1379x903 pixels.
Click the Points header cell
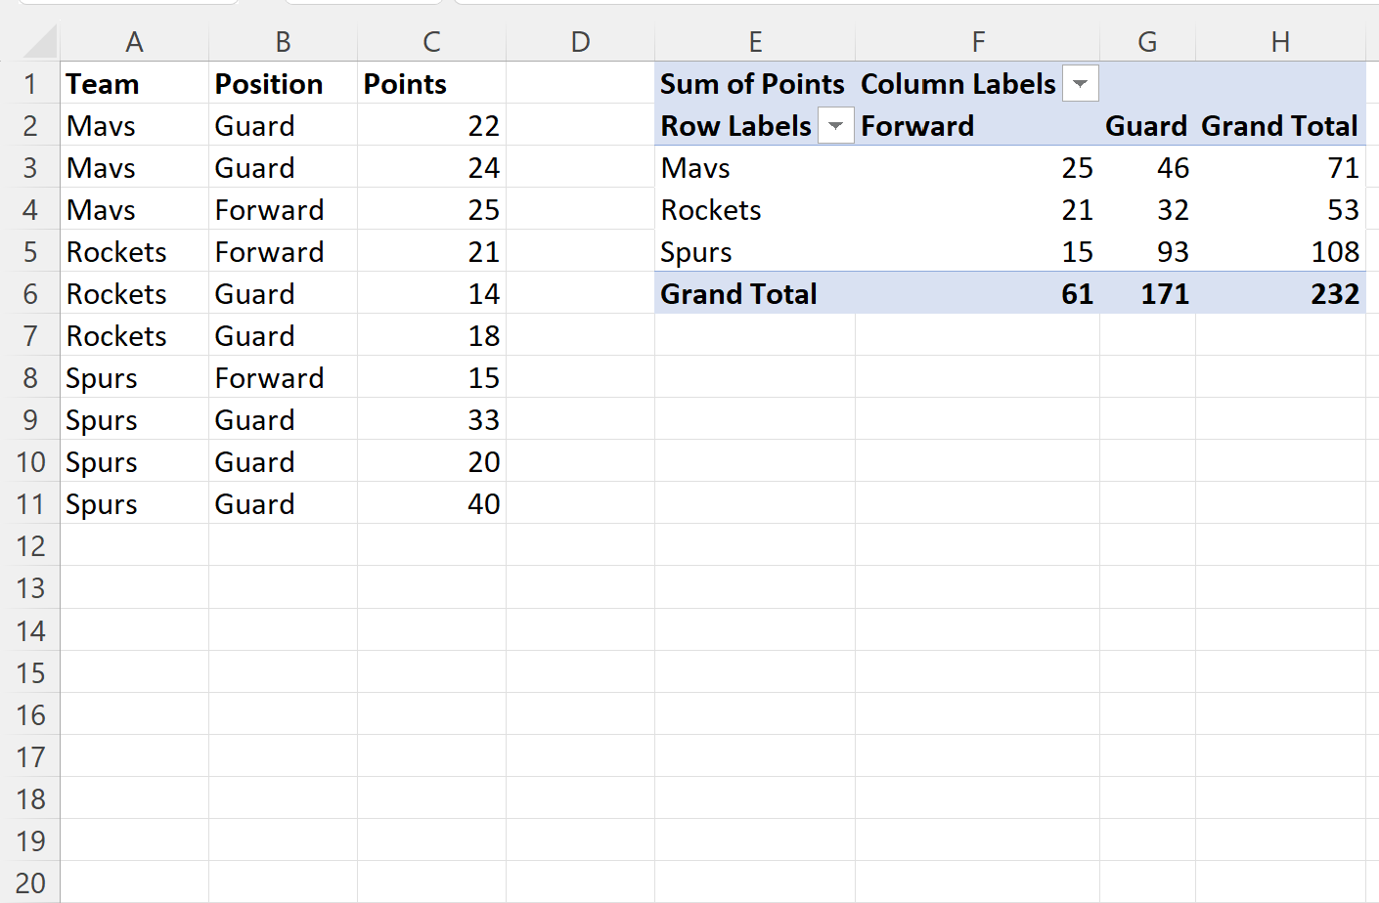431,84
